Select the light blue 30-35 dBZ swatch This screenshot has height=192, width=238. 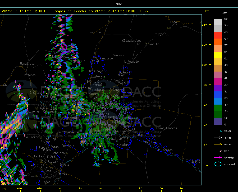pyautogui.click(x=218, y=101)
